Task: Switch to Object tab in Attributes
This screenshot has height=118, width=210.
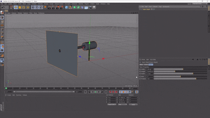Action: pyautogui.click(x=151, y=64)
